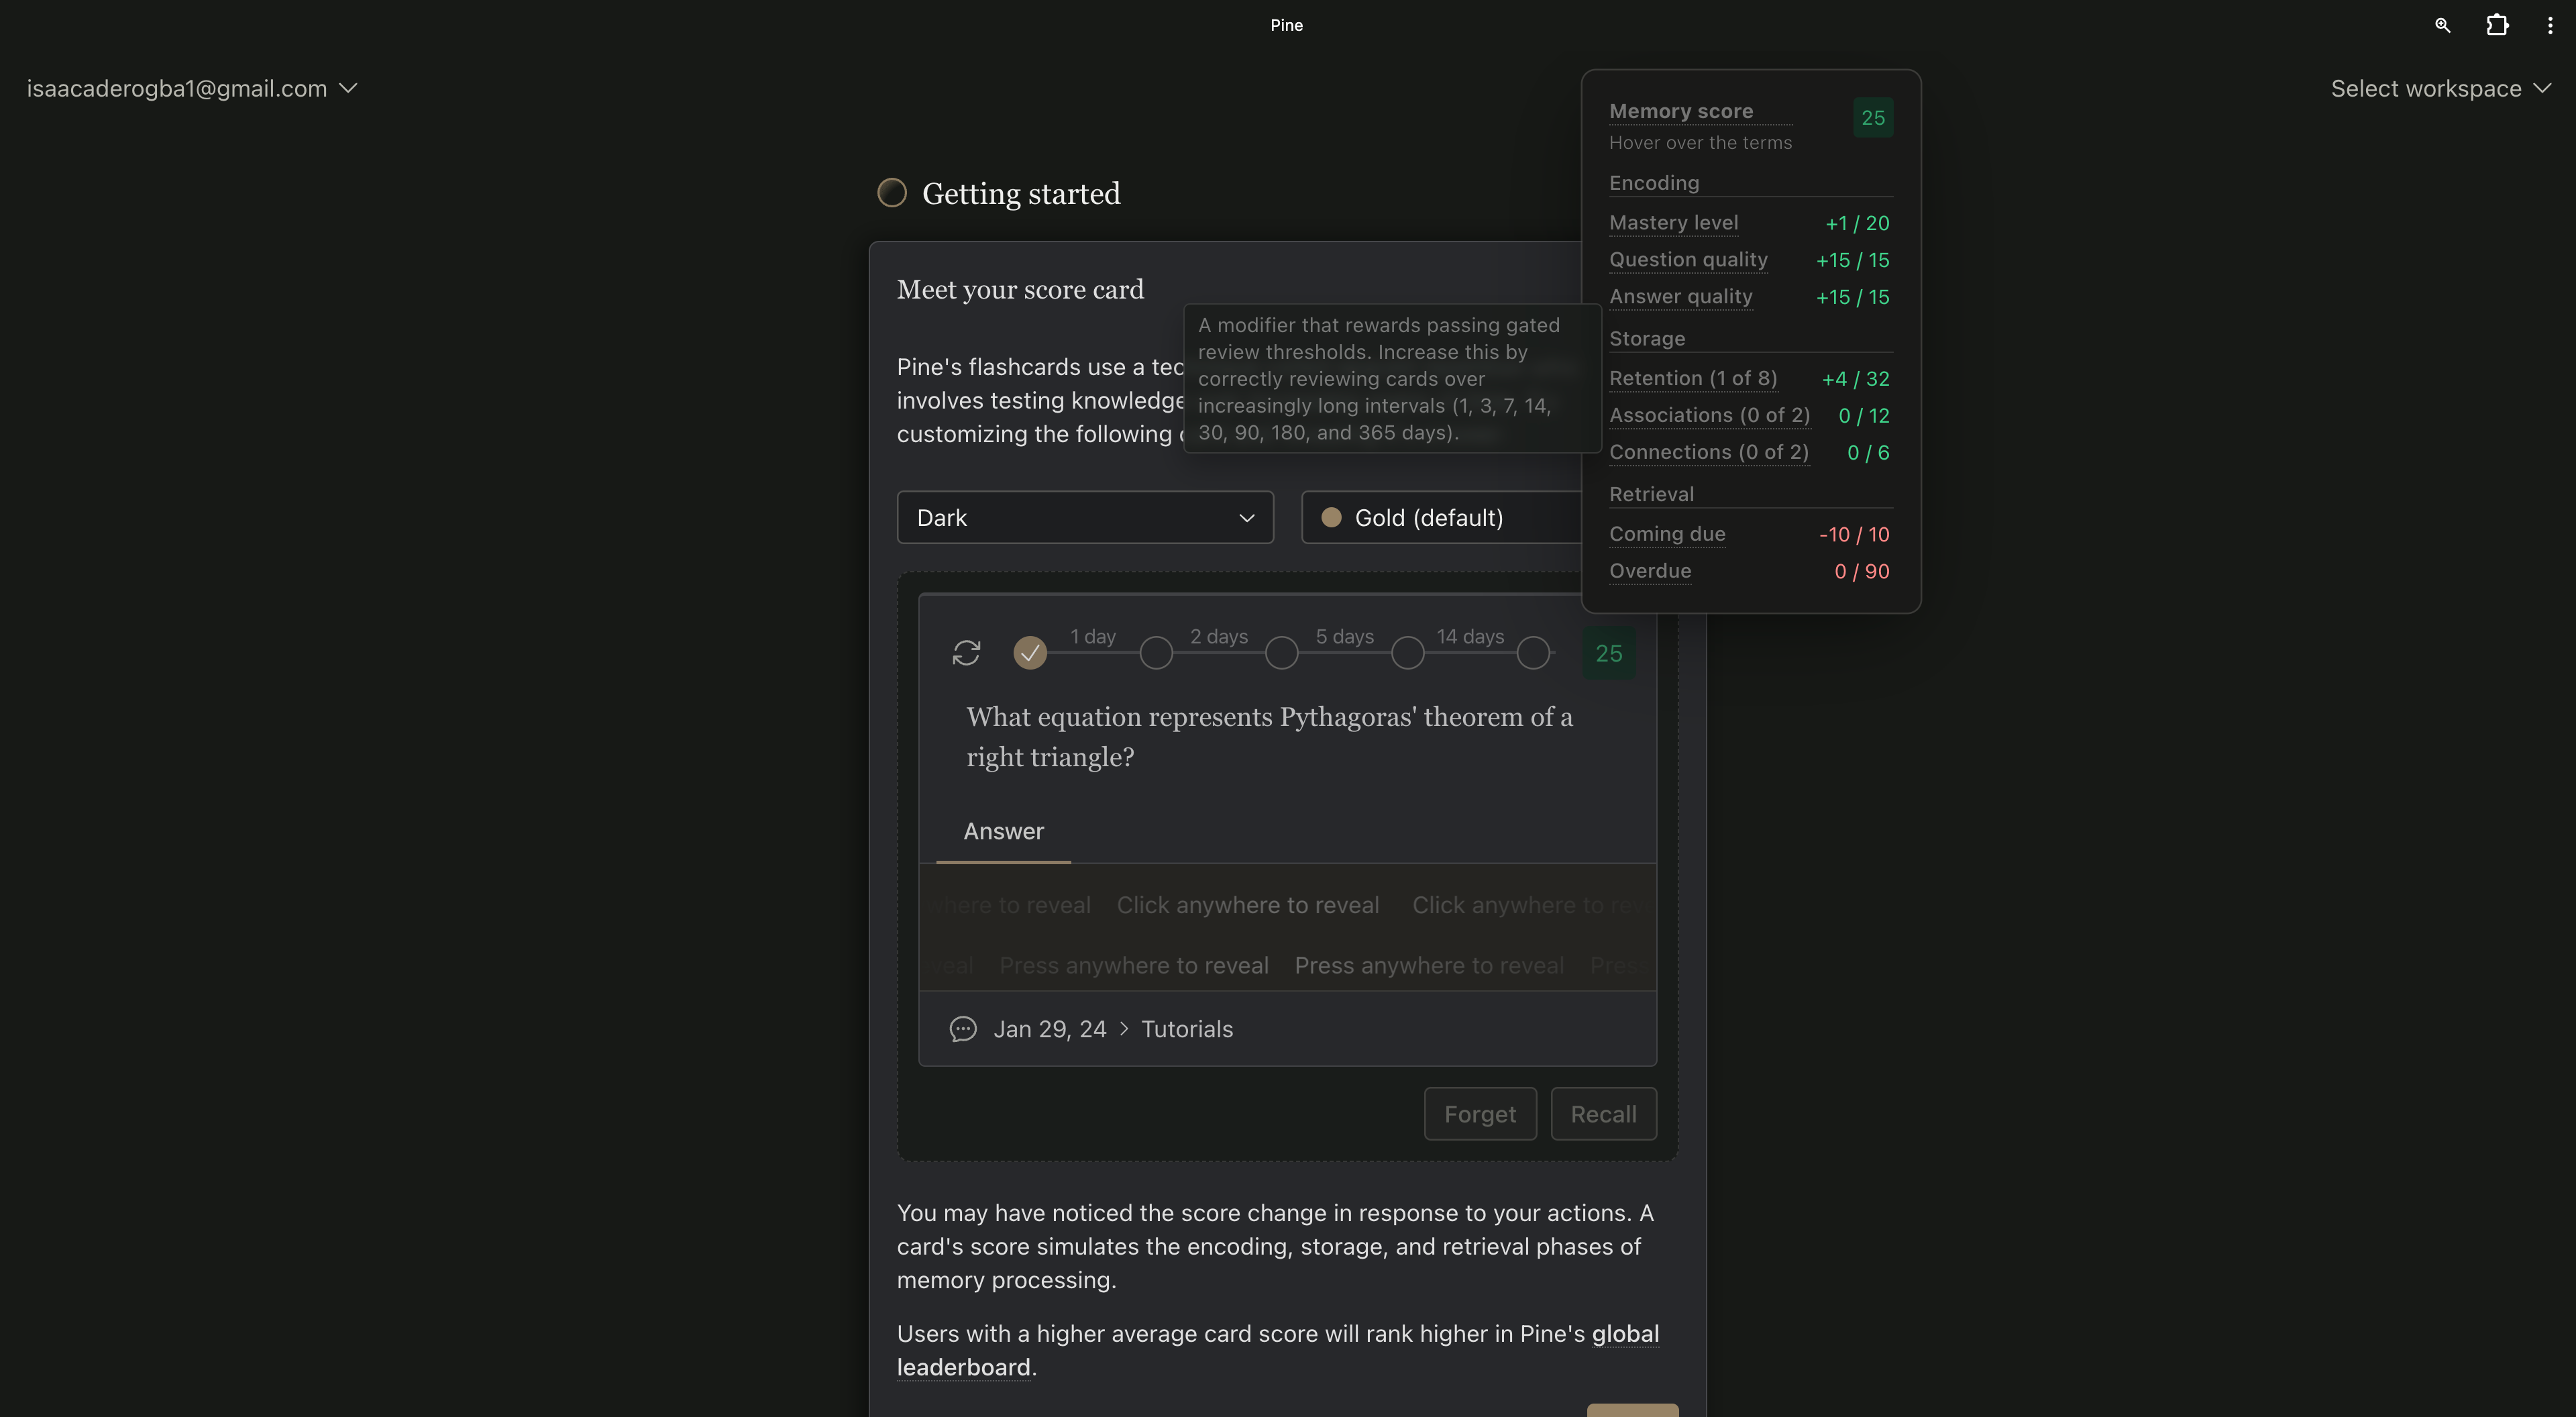Click the completed checkmark review step
This screenshot has width=2576, height=1417.
pos(1030,653)
